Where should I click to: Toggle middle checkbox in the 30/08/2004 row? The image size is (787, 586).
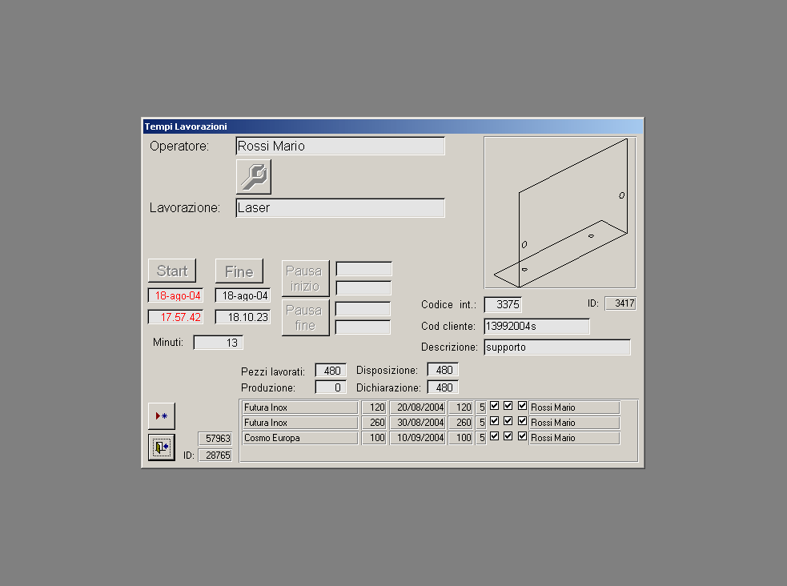tap(508, 420)
